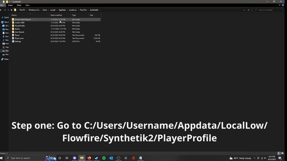The image size is (287, 161).
Task: Select the User Depots folder
Action: click(x=19, y=32)
